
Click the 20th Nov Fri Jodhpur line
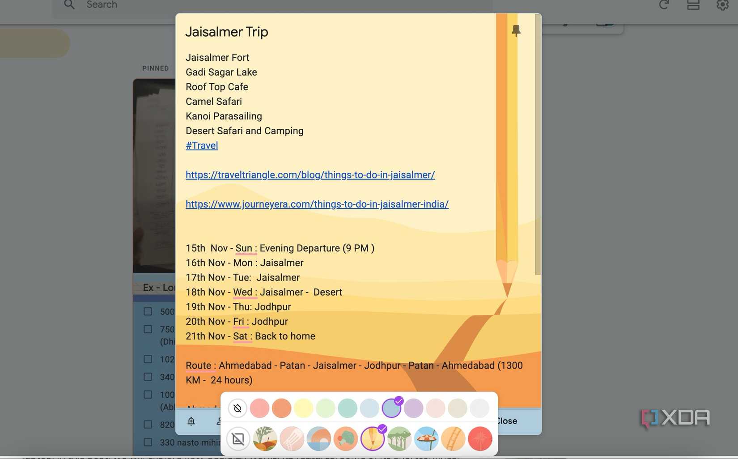(237, 322)
